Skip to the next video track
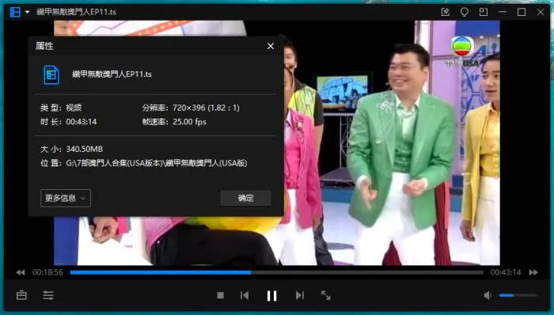 click(300, 295)
